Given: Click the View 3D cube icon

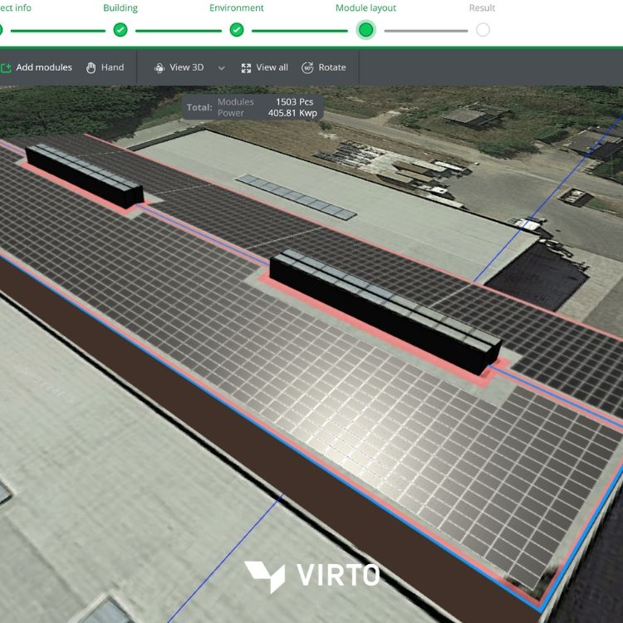Looking at the screenshot, I should click(x=159, y=68).
